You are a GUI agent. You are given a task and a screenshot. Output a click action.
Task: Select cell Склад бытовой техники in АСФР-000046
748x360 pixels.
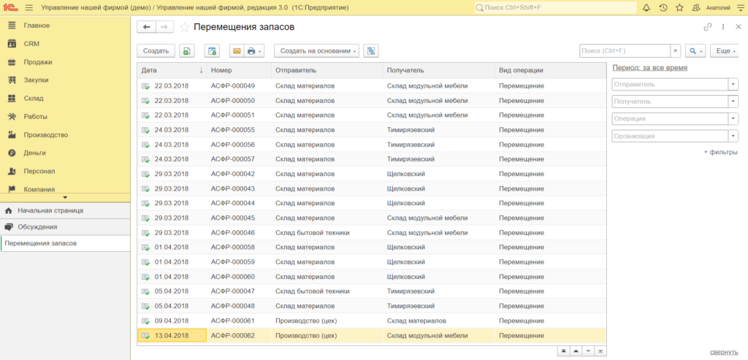pos(327,233)
